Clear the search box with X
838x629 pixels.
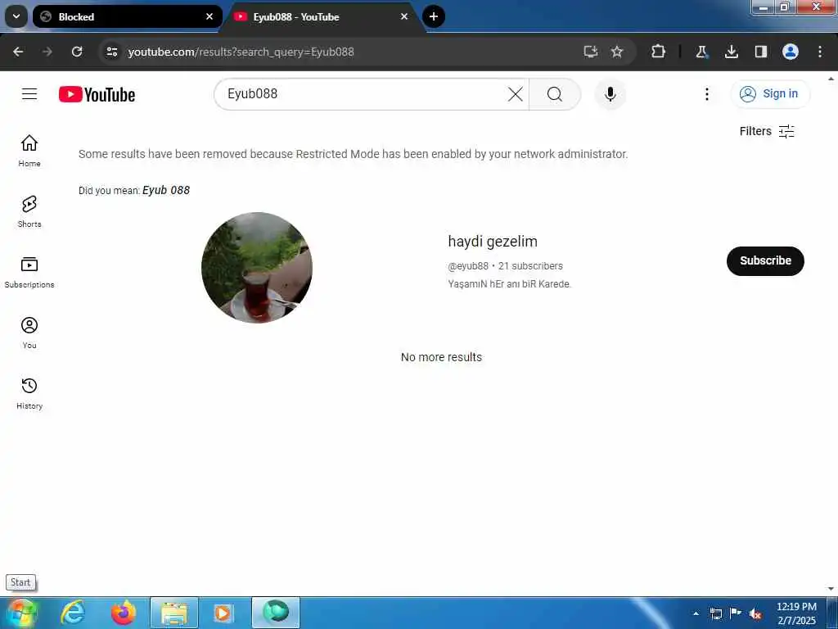516,95
